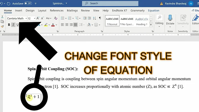Expand the Styles gallery More arrow
Screen dimensions: 199x112
(151, 25)
